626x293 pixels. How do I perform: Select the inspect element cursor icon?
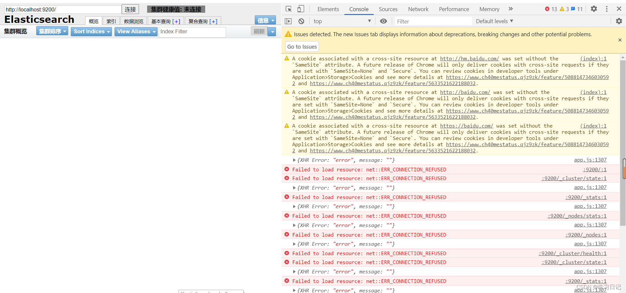coord(289,9)
